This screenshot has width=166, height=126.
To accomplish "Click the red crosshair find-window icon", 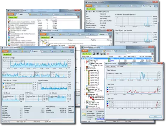I will coord(108,54).
